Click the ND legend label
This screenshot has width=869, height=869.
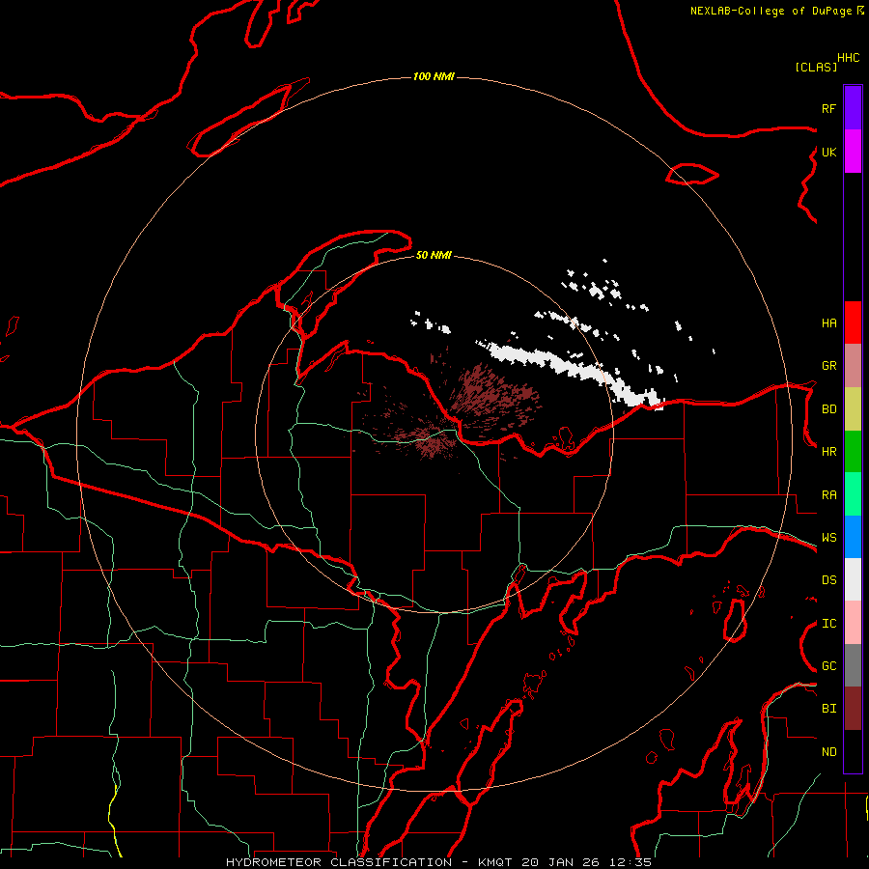[828, 752]
